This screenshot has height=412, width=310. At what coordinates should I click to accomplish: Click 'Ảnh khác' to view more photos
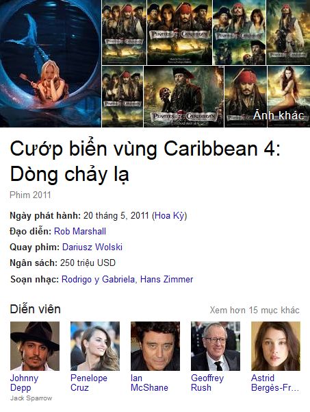click(x=279, y=115)
